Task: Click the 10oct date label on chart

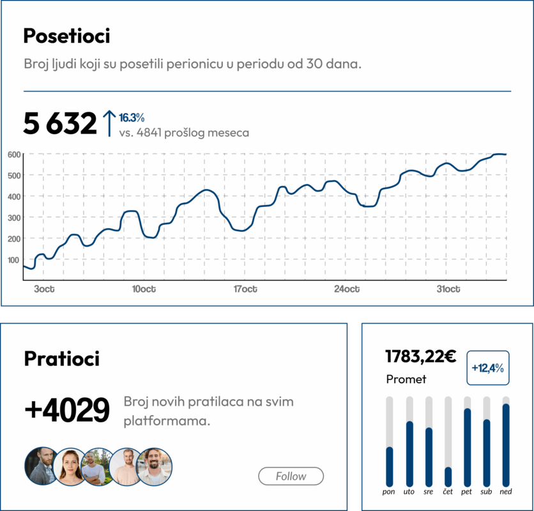Action: click(x=144, y=289)
